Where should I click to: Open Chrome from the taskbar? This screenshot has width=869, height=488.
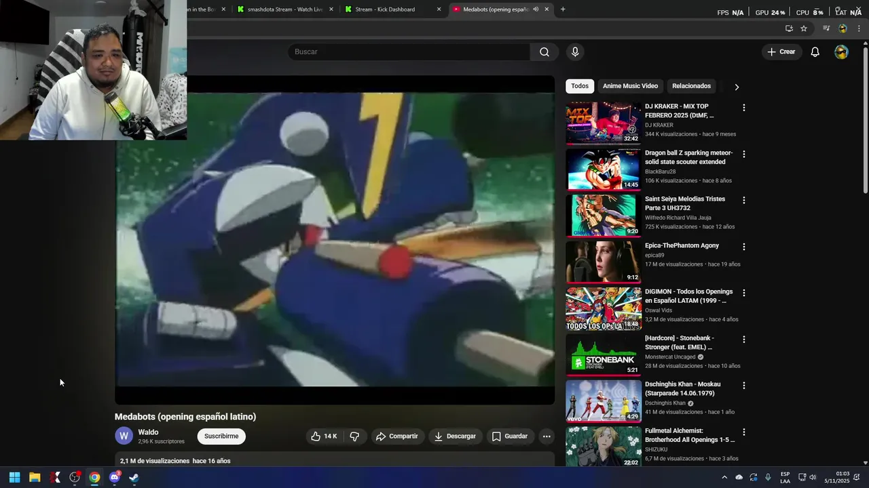pos(94,477)
